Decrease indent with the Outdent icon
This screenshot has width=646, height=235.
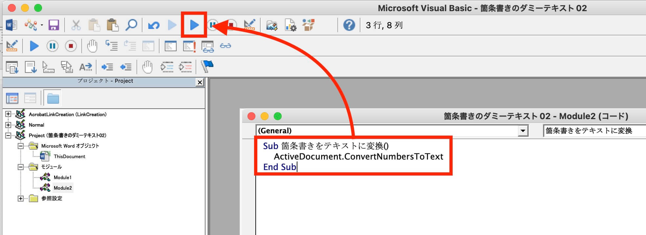coord(126,67)
